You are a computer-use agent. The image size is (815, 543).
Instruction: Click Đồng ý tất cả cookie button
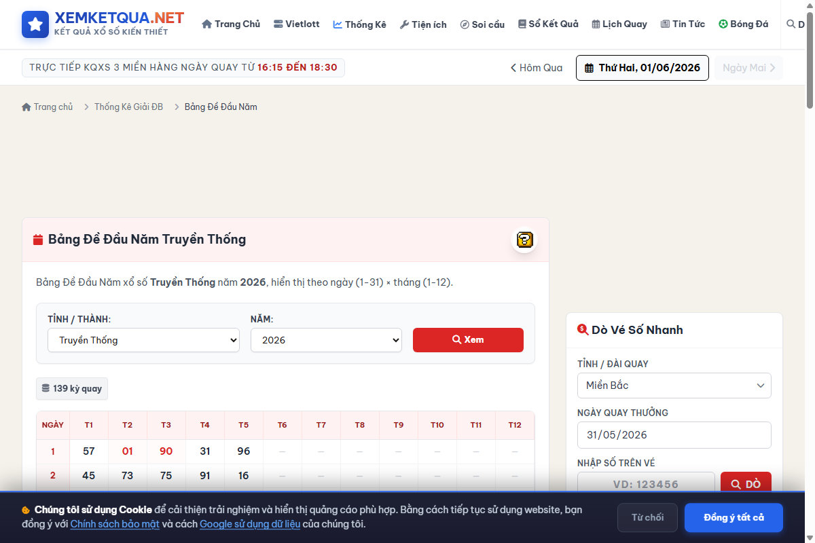point(733,517)
